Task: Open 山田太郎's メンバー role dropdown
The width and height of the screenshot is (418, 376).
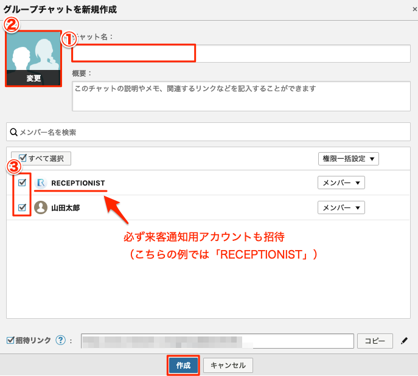Action: [x=341, y=207]
